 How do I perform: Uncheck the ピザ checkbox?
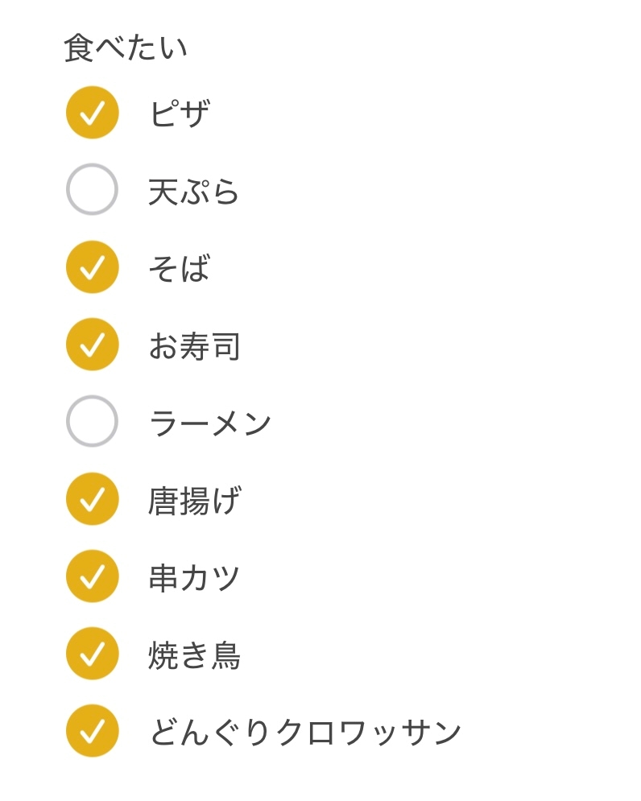[93, 113]
